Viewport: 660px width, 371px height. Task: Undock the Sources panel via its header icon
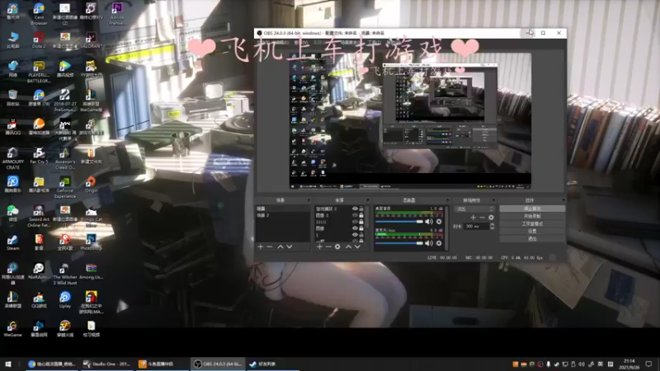point(367,200)
